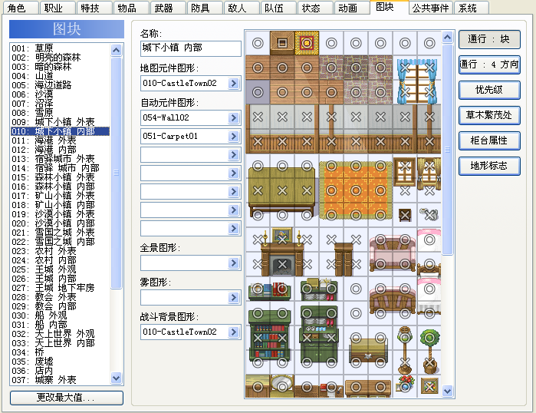Select the small framed picture tile at the bottom
The height and width of the screenshot is (413, 536).
coord(429,387)
